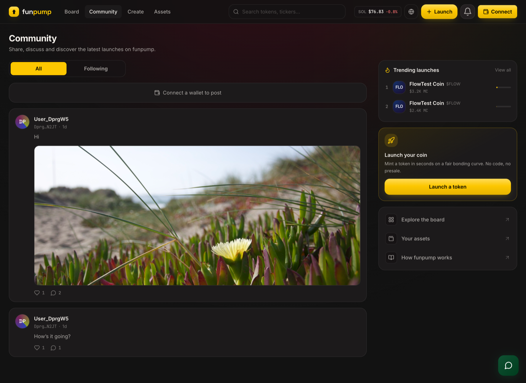Go to the Board nav tab

72,12
